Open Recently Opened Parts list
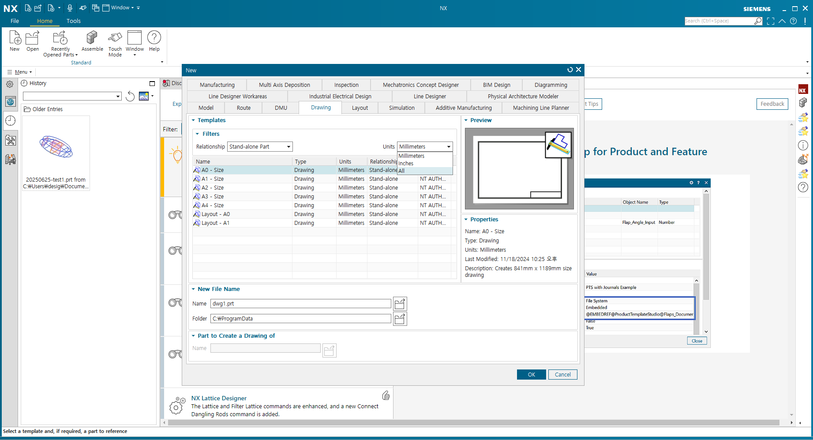Image resolution: width=813 pixels, height=440 pixels. click(60, 44)
